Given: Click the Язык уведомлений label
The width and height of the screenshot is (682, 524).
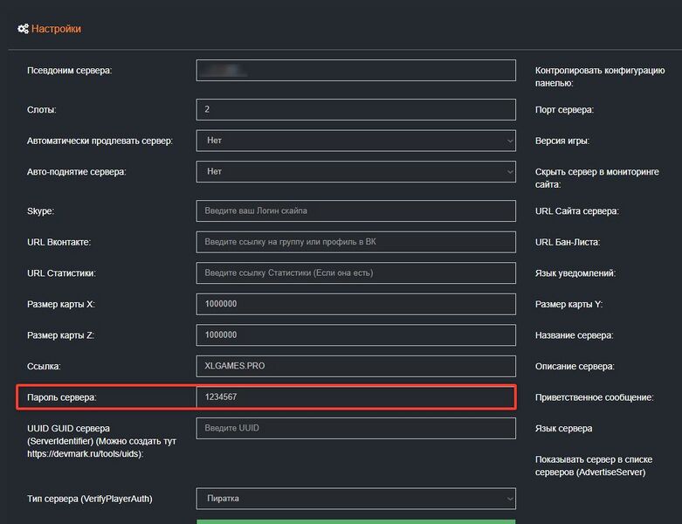Looking at the screenshot, I should pyautogui.click(x=575, y=273).
